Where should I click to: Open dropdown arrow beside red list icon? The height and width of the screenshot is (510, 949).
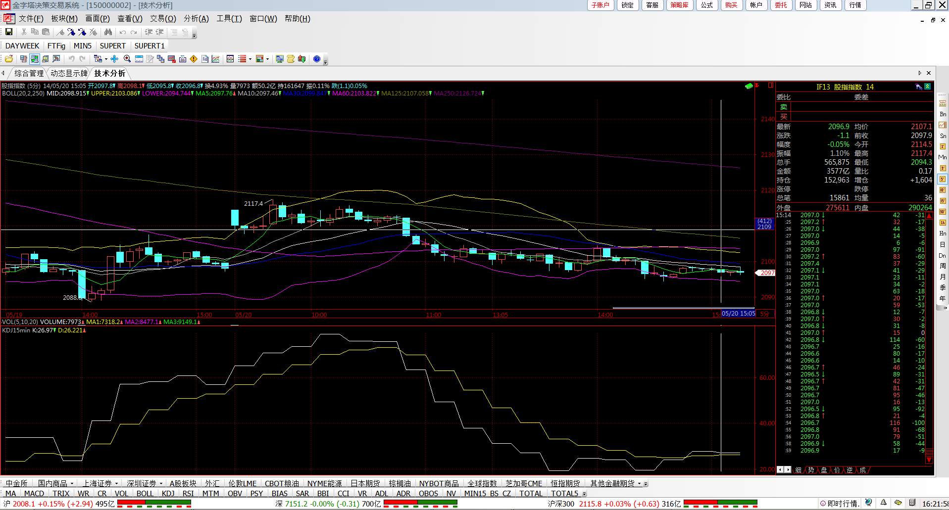(250, 59)
